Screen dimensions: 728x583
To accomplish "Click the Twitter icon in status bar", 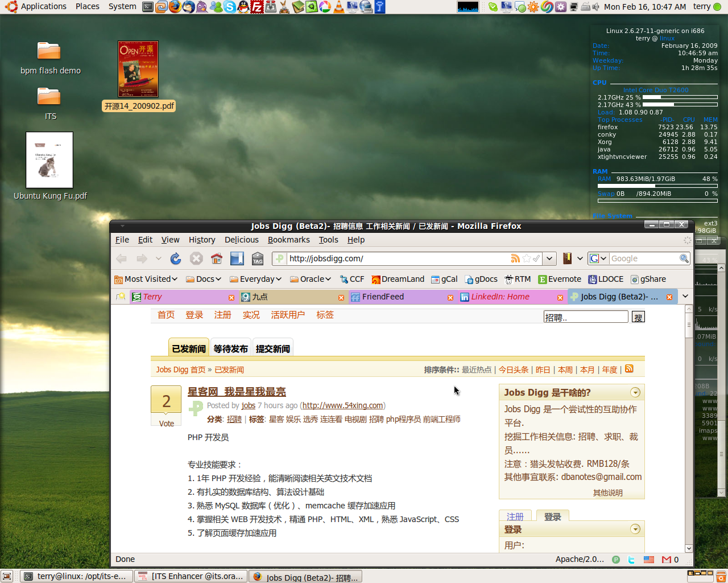I will coord(631,560).
